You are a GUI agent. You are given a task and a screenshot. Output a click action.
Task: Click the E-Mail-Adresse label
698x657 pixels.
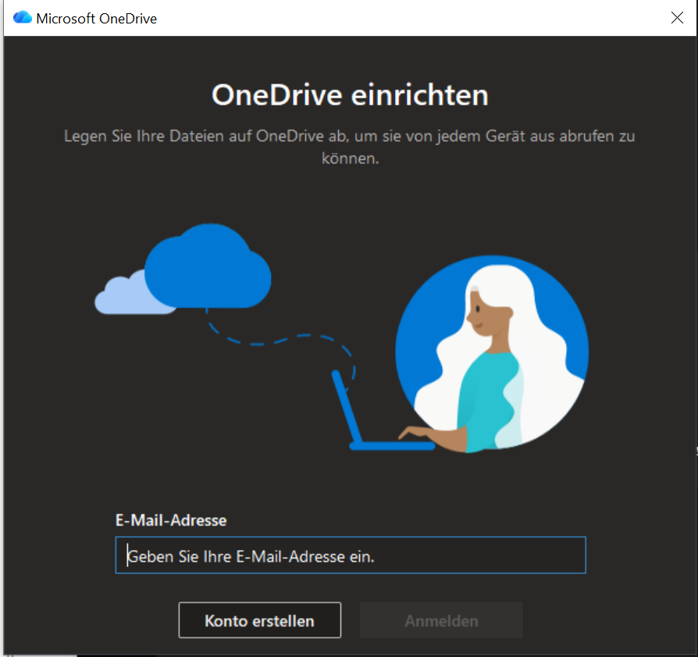coord(171,520)
